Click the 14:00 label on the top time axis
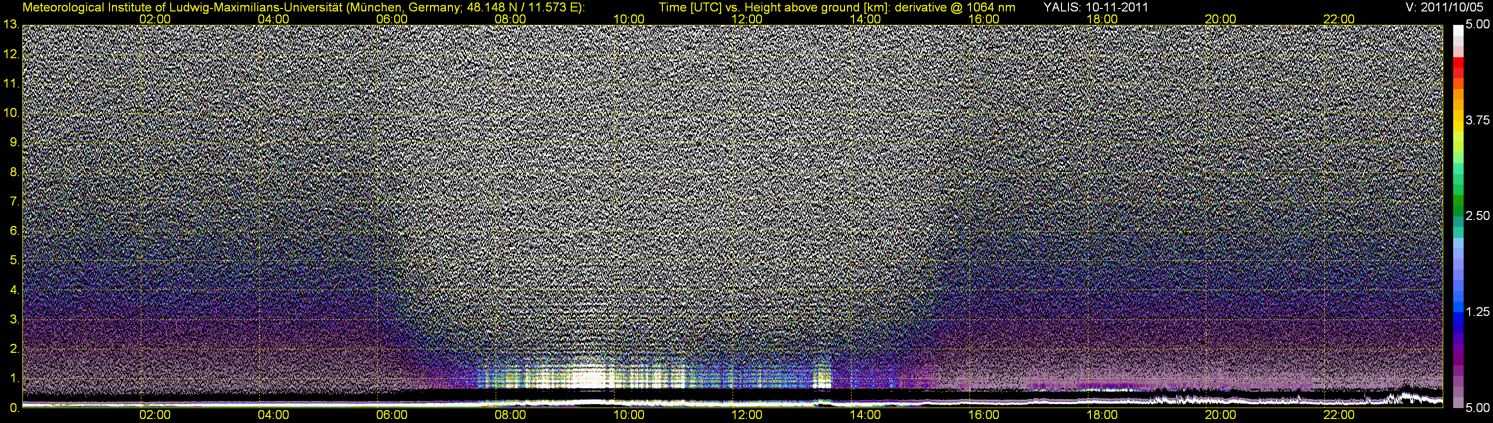The height and width of the screenshot is (423, 1493). tap(865, 19)
